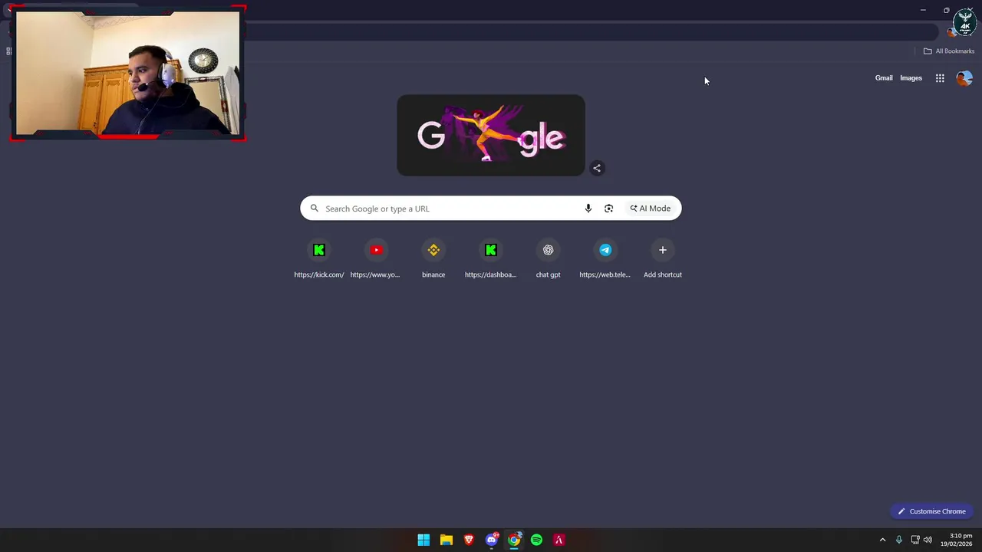Open File Explorer from the taskbar
Screen dimensions: 982x552
[x=447, y=540]
